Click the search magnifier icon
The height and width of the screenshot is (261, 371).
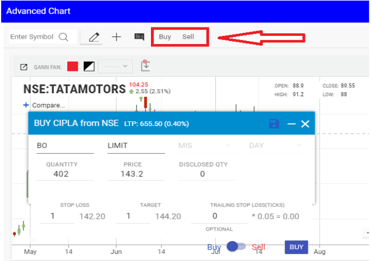tap(63, 37)
